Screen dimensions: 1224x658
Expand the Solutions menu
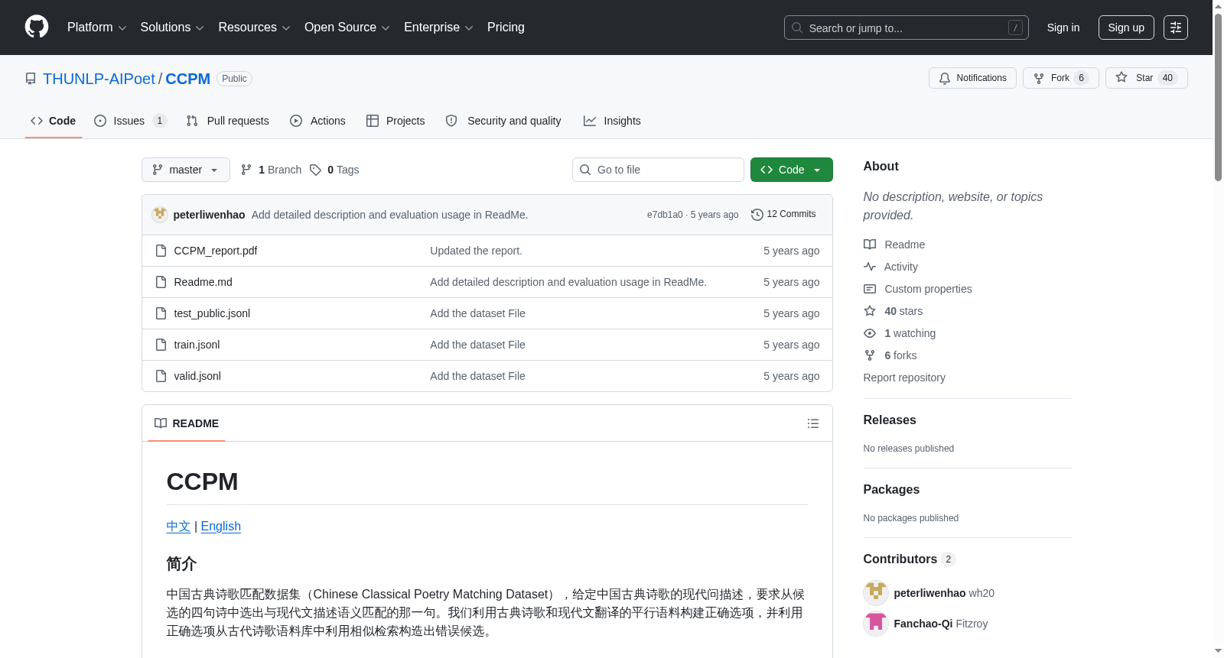coord(172,28)
